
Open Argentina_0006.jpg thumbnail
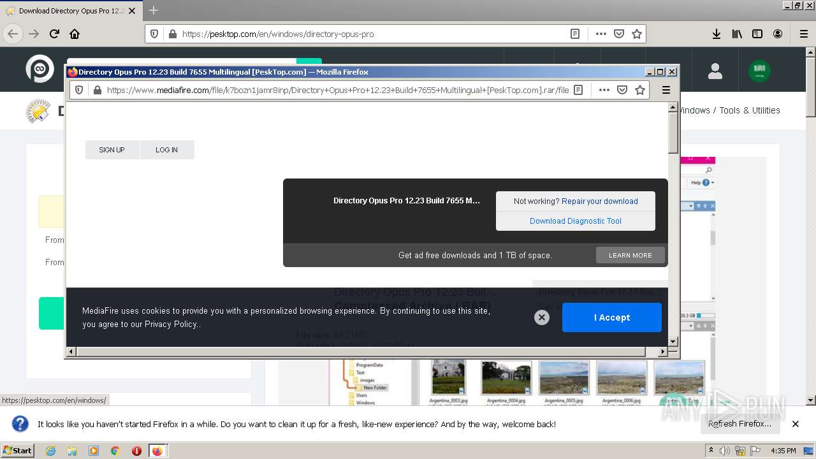622,377
